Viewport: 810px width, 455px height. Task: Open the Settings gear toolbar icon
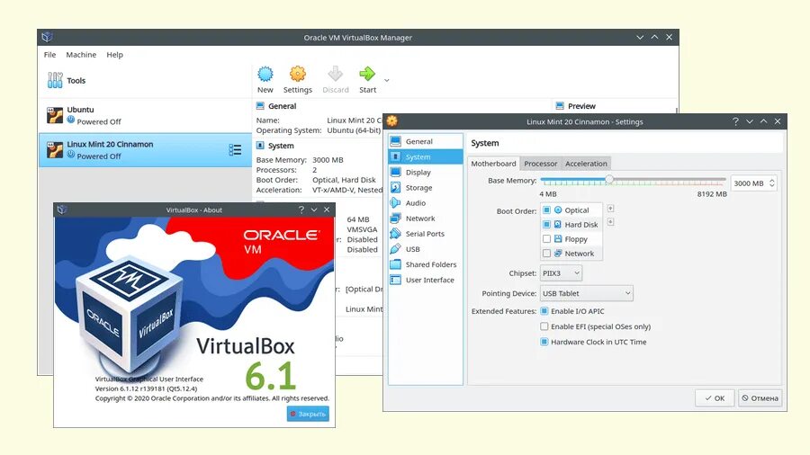(298, 75)
